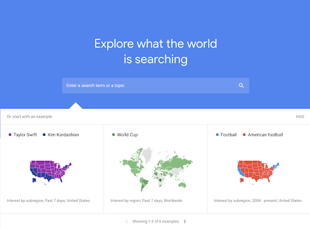The height and width of the screenshot is (229, 310).
Task: Click 'Interest by region, Past 7 days, Worldwide' caption
Action: tap(147, 201)
